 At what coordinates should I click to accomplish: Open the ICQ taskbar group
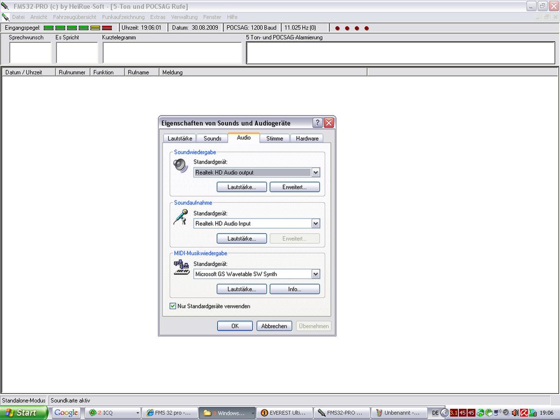tap(113, 413)
